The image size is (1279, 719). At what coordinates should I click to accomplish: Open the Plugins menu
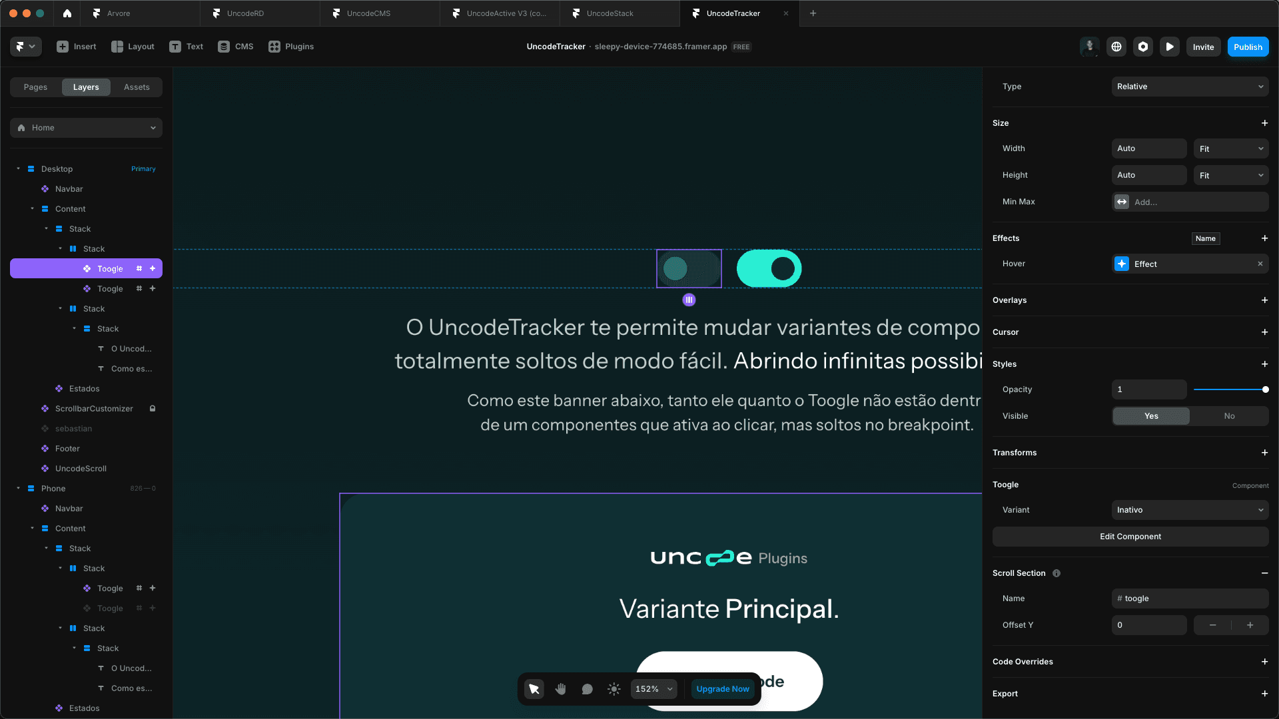click(291, 47)
